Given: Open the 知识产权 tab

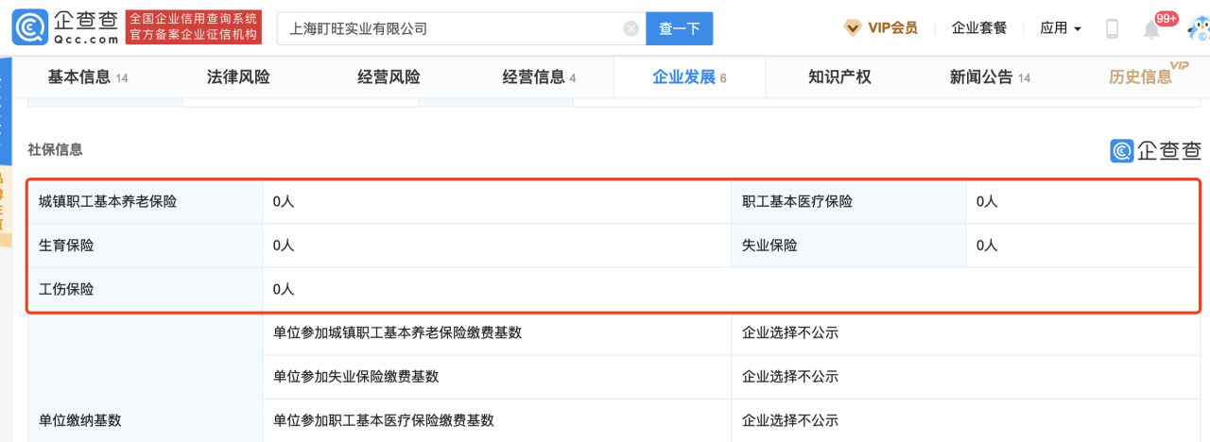Looking at the screenshot, I should click(839, 77).
